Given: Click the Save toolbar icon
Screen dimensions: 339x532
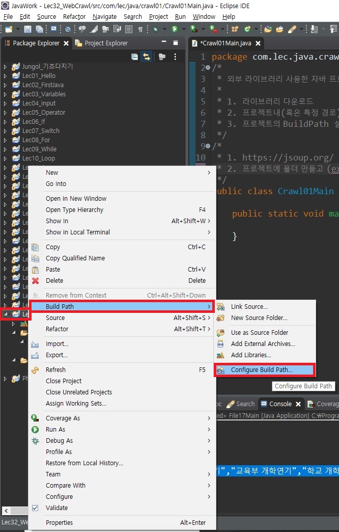Looking at the screenshot, I should click(27, 29).
